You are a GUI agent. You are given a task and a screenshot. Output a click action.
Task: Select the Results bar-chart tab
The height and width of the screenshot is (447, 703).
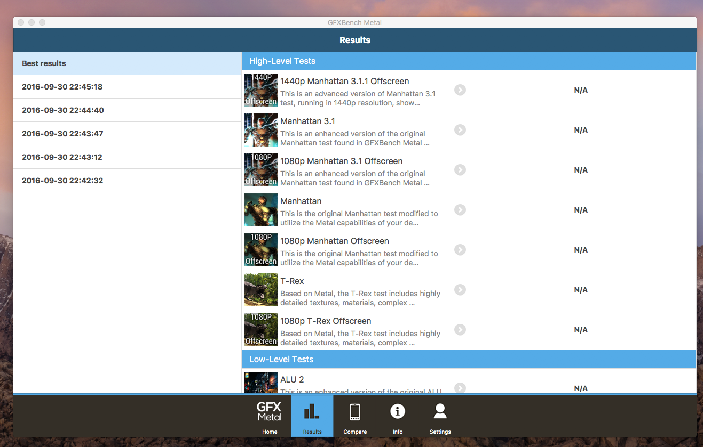click(x=312, y=416)
